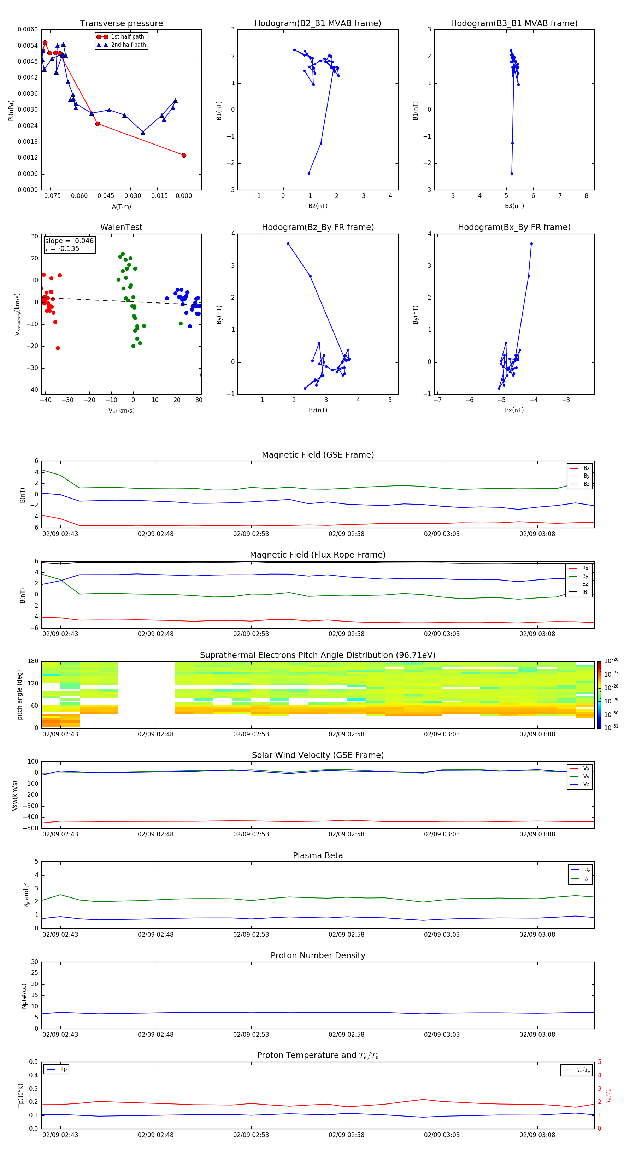The image size is (636, 1166).
Task: Click the 'Hodogram(B3_B1 MVAB frame)' title
Action: point(514,24)
